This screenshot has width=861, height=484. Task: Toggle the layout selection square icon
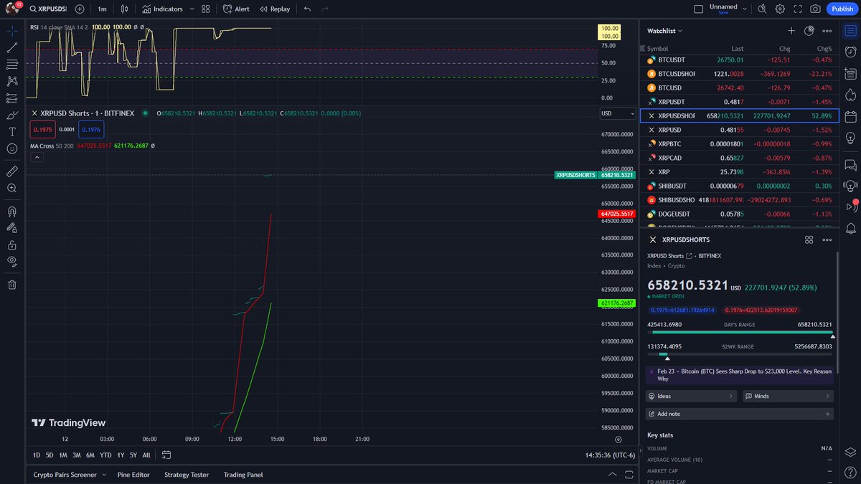[698, 9]
